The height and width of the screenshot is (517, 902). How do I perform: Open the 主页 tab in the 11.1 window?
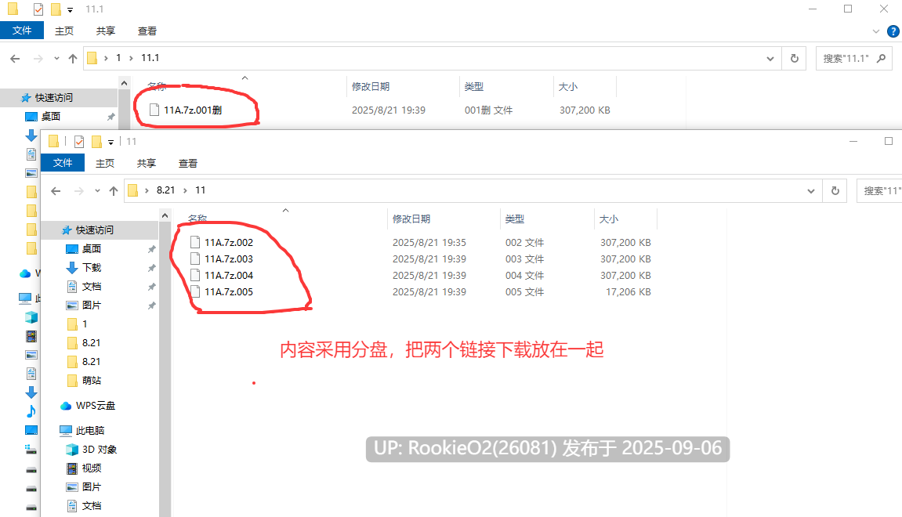[63, 31]
